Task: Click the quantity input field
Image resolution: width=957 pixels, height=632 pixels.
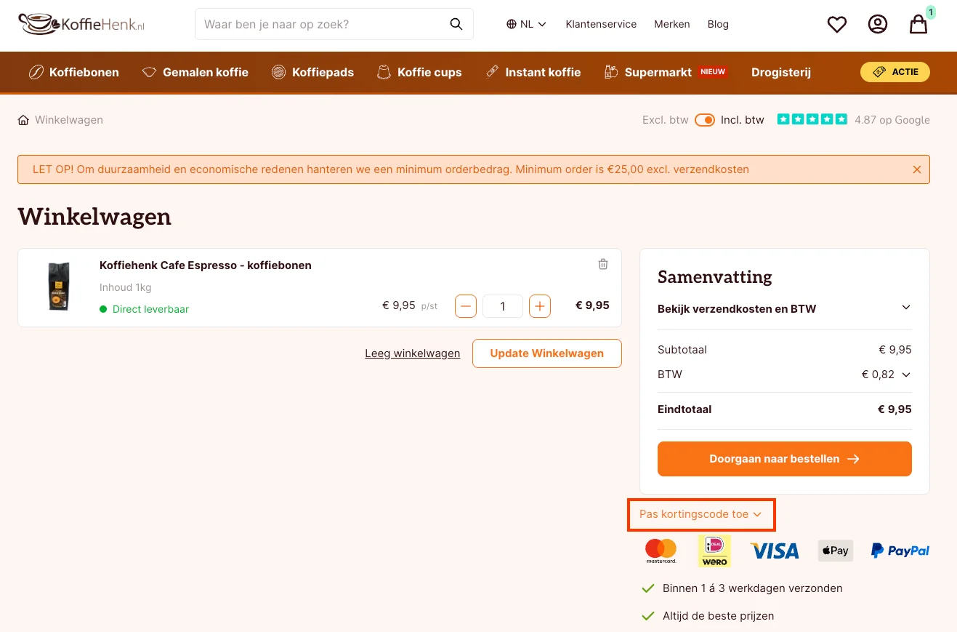Action: [503, 306]
